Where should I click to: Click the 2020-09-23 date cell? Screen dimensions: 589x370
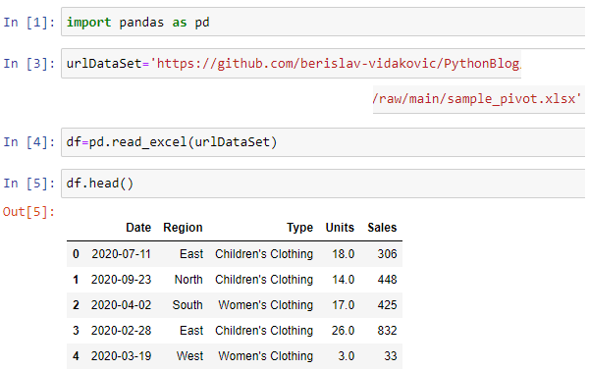121,280
